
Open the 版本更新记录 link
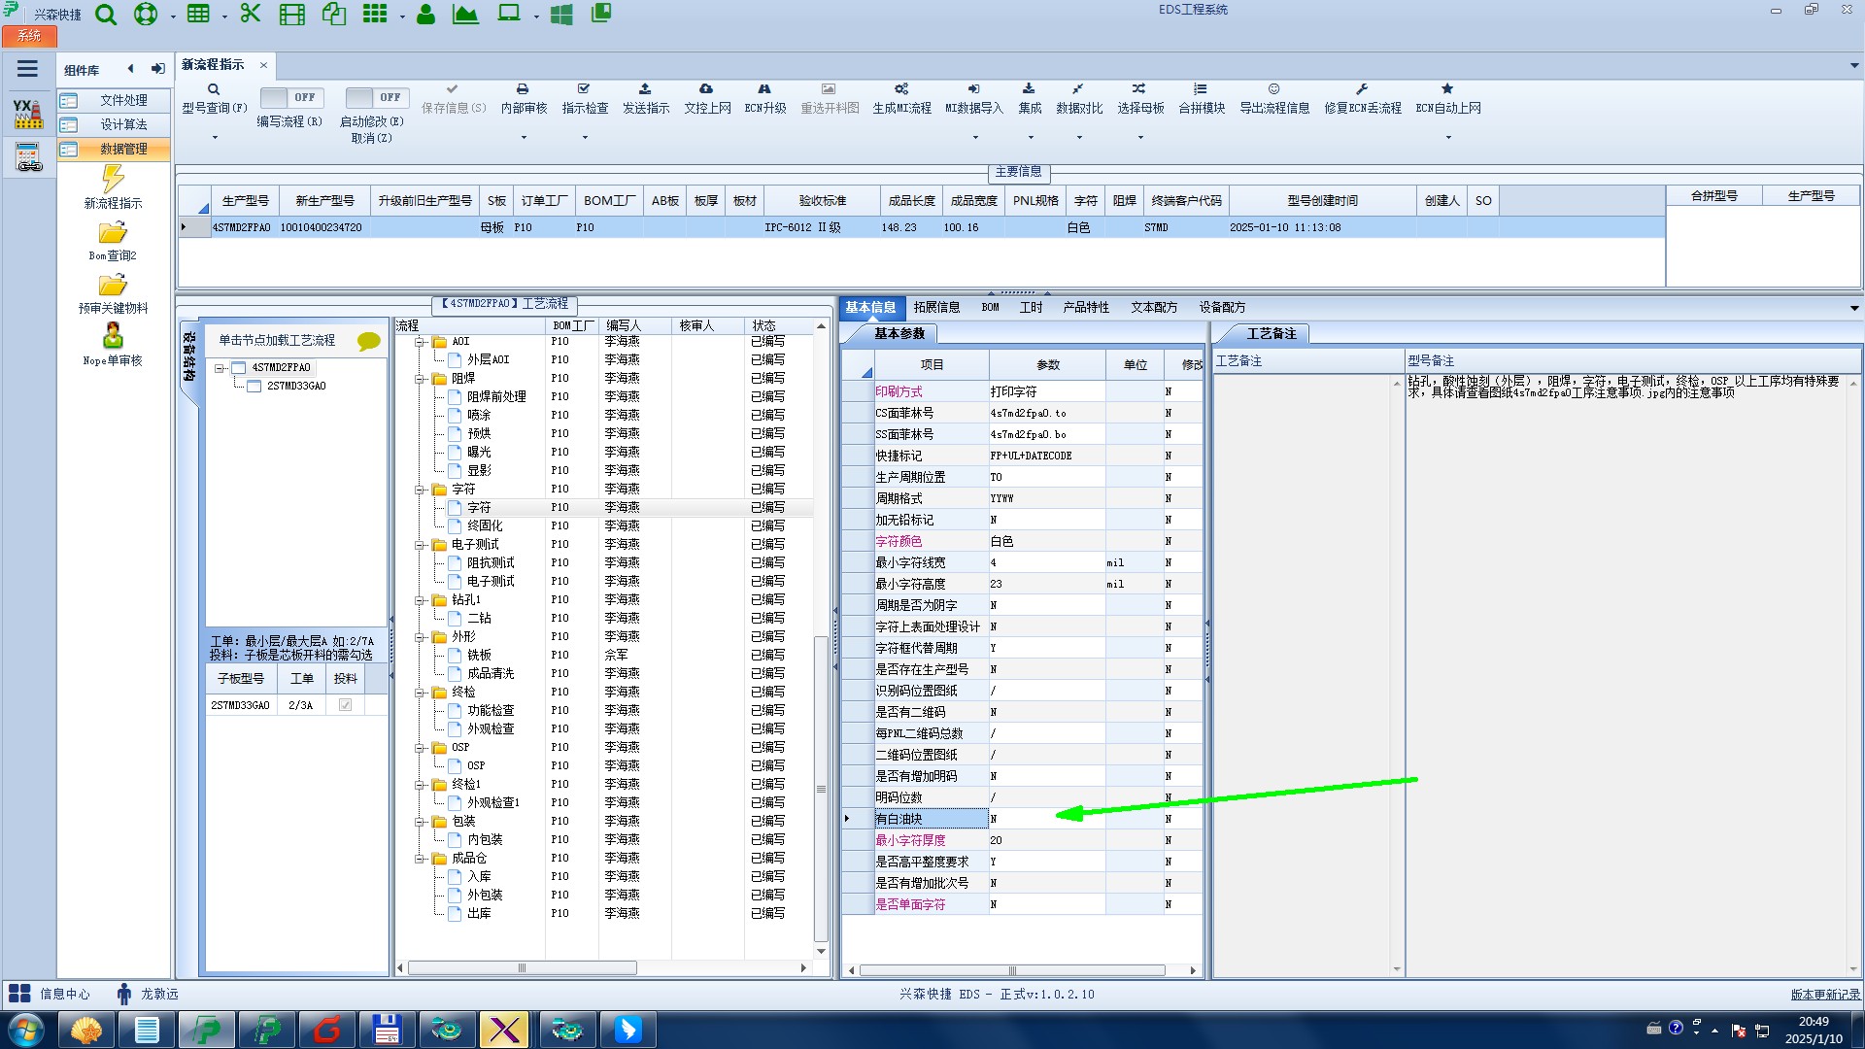coord(1824,995)
